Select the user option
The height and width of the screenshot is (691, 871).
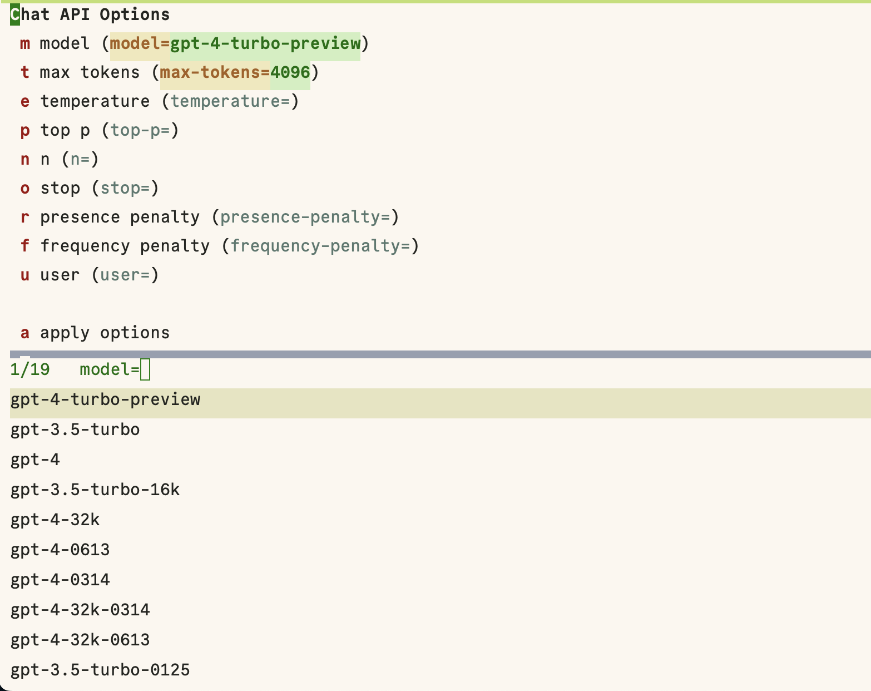click(x=90, y=275)
